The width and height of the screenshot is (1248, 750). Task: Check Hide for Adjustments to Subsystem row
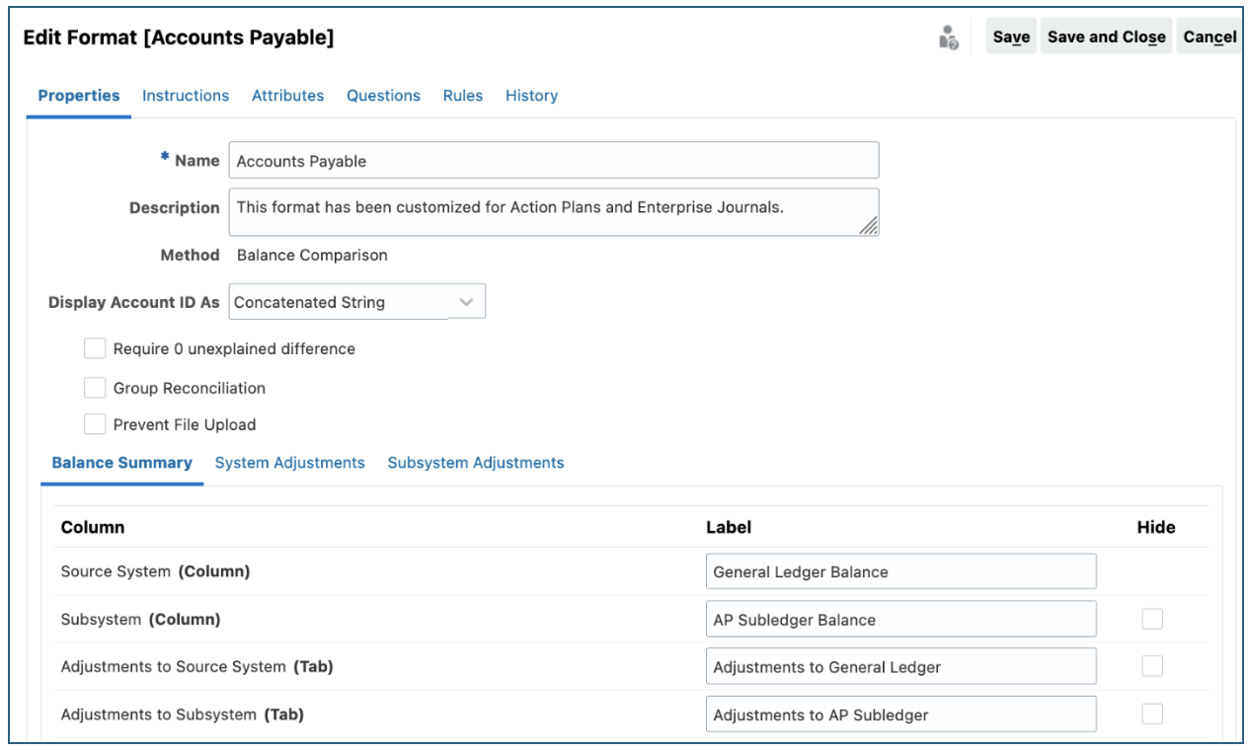[x=1152, y=713]
